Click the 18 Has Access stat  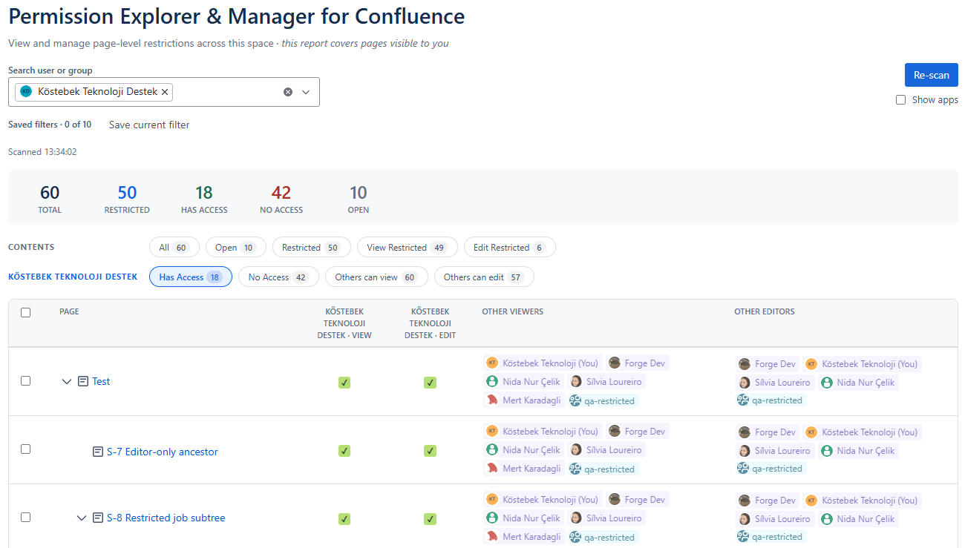coord(204,199)
